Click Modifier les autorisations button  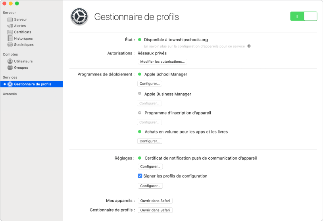pyautogui.click(x=162, y=62)
